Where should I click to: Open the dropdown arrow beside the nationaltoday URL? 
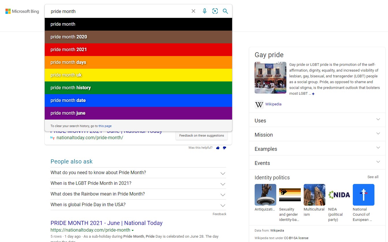click(133, 230)
